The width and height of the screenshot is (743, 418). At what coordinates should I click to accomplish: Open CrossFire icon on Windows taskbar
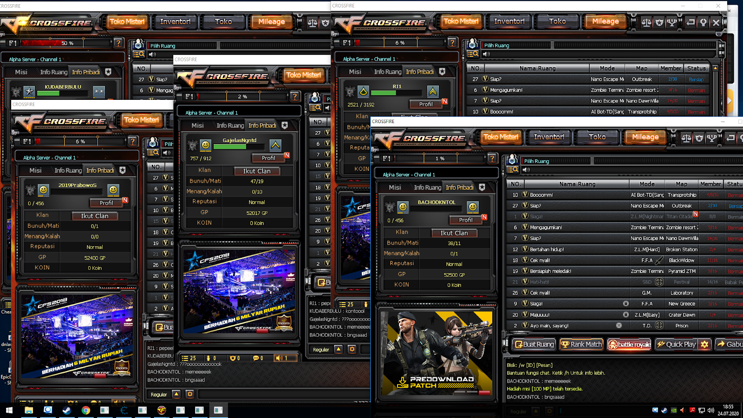161,410
